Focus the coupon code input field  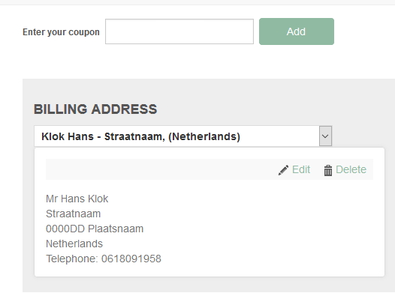point(179,31)
